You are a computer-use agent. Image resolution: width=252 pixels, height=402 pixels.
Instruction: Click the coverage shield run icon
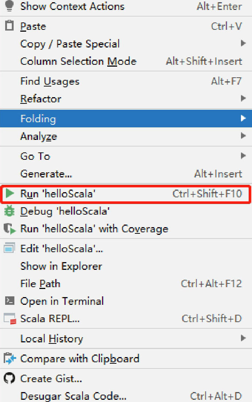(10, 229)
